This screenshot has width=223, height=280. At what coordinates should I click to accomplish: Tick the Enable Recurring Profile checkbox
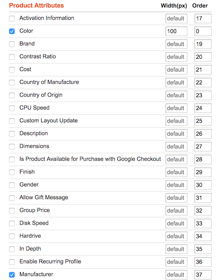click(x=12, y=262)
